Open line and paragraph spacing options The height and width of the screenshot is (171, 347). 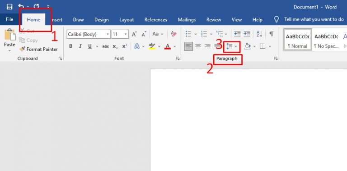click(x=232, y=46)
